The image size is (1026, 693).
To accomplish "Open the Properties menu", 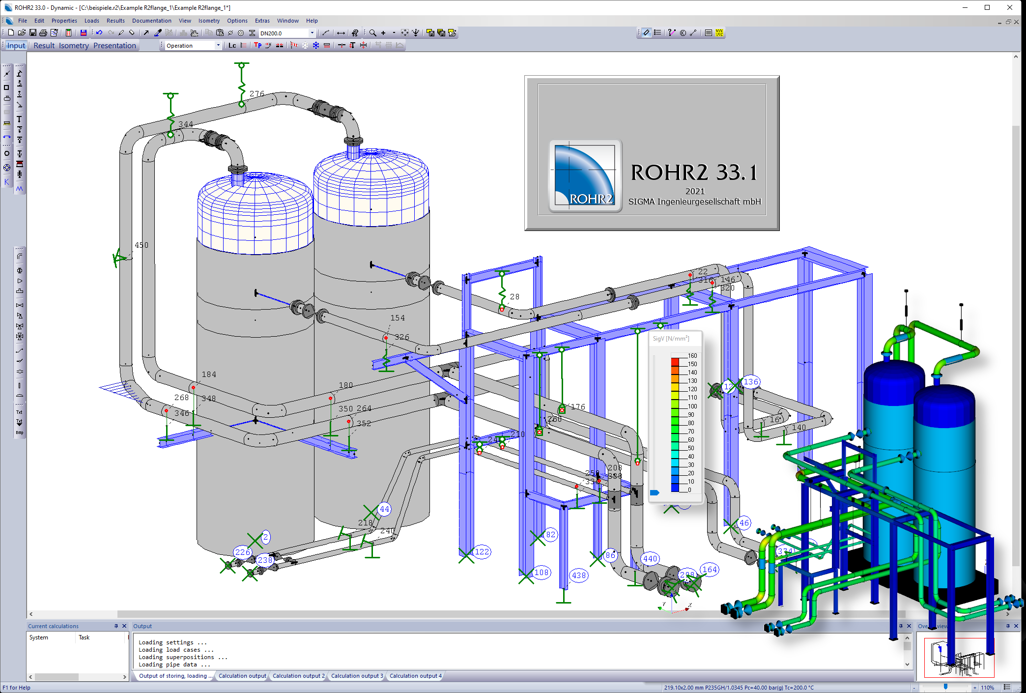I will point(64,21).
